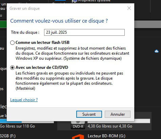
Task: Click the 'Graver un disque' title bar text
Action: (x=25, y=8)
